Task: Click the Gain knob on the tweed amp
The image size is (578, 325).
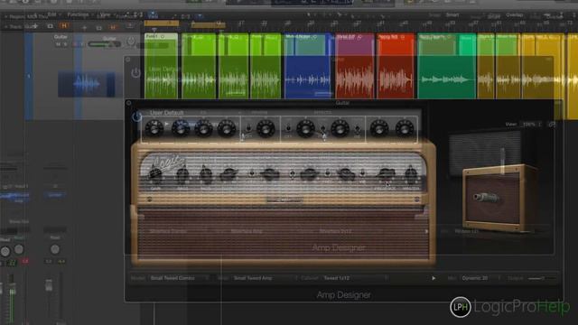Action: 155,174
